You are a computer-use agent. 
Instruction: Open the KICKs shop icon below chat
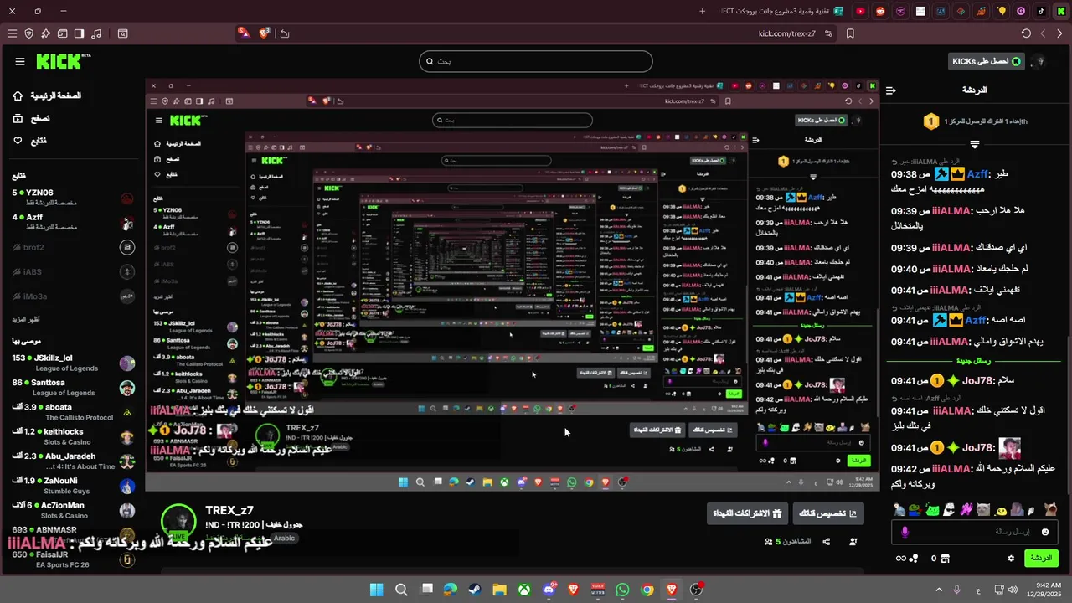[946, 558]
